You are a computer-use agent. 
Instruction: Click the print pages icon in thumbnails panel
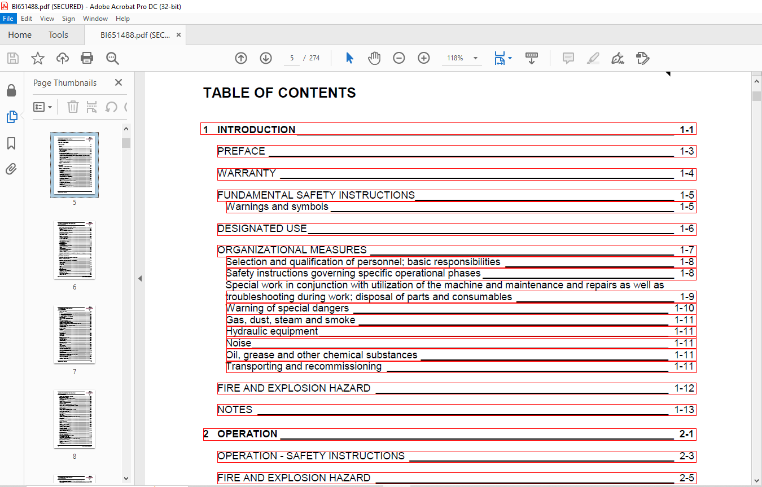(92, 107)
